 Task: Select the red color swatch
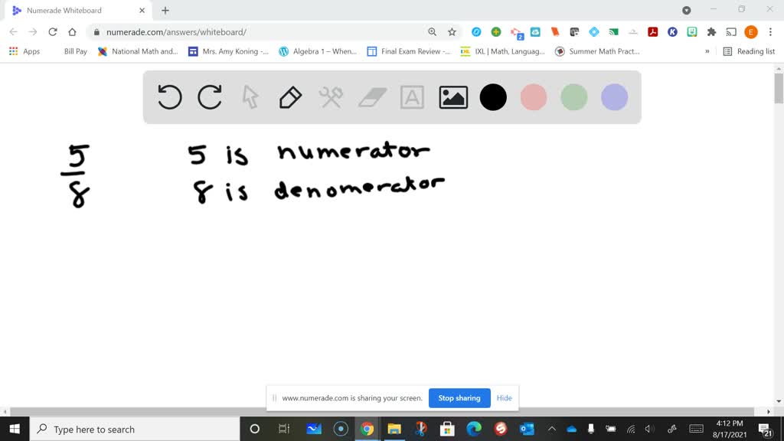click(x=534, y=97)
